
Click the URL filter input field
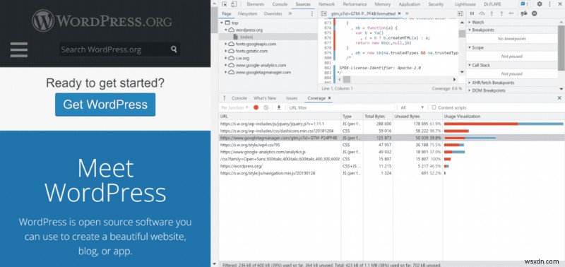[341, 107]
